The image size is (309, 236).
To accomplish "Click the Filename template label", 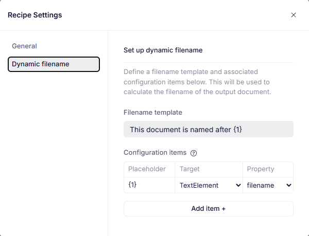I will [153, 112].
